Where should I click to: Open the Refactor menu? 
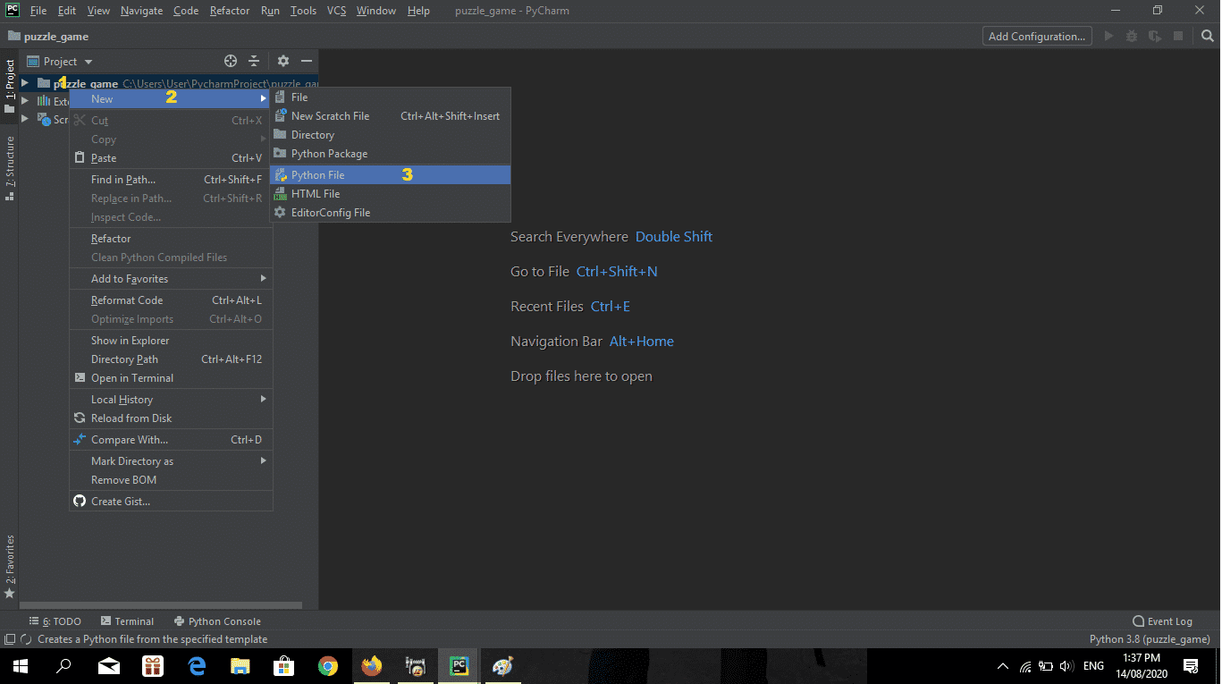230,10
